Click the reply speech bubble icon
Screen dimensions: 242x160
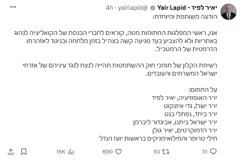click(x=214, y=151)
